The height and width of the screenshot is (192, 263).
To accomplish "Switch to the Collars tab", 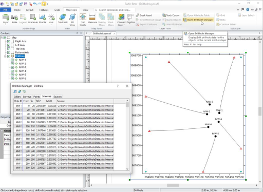I will pos(17,97).
